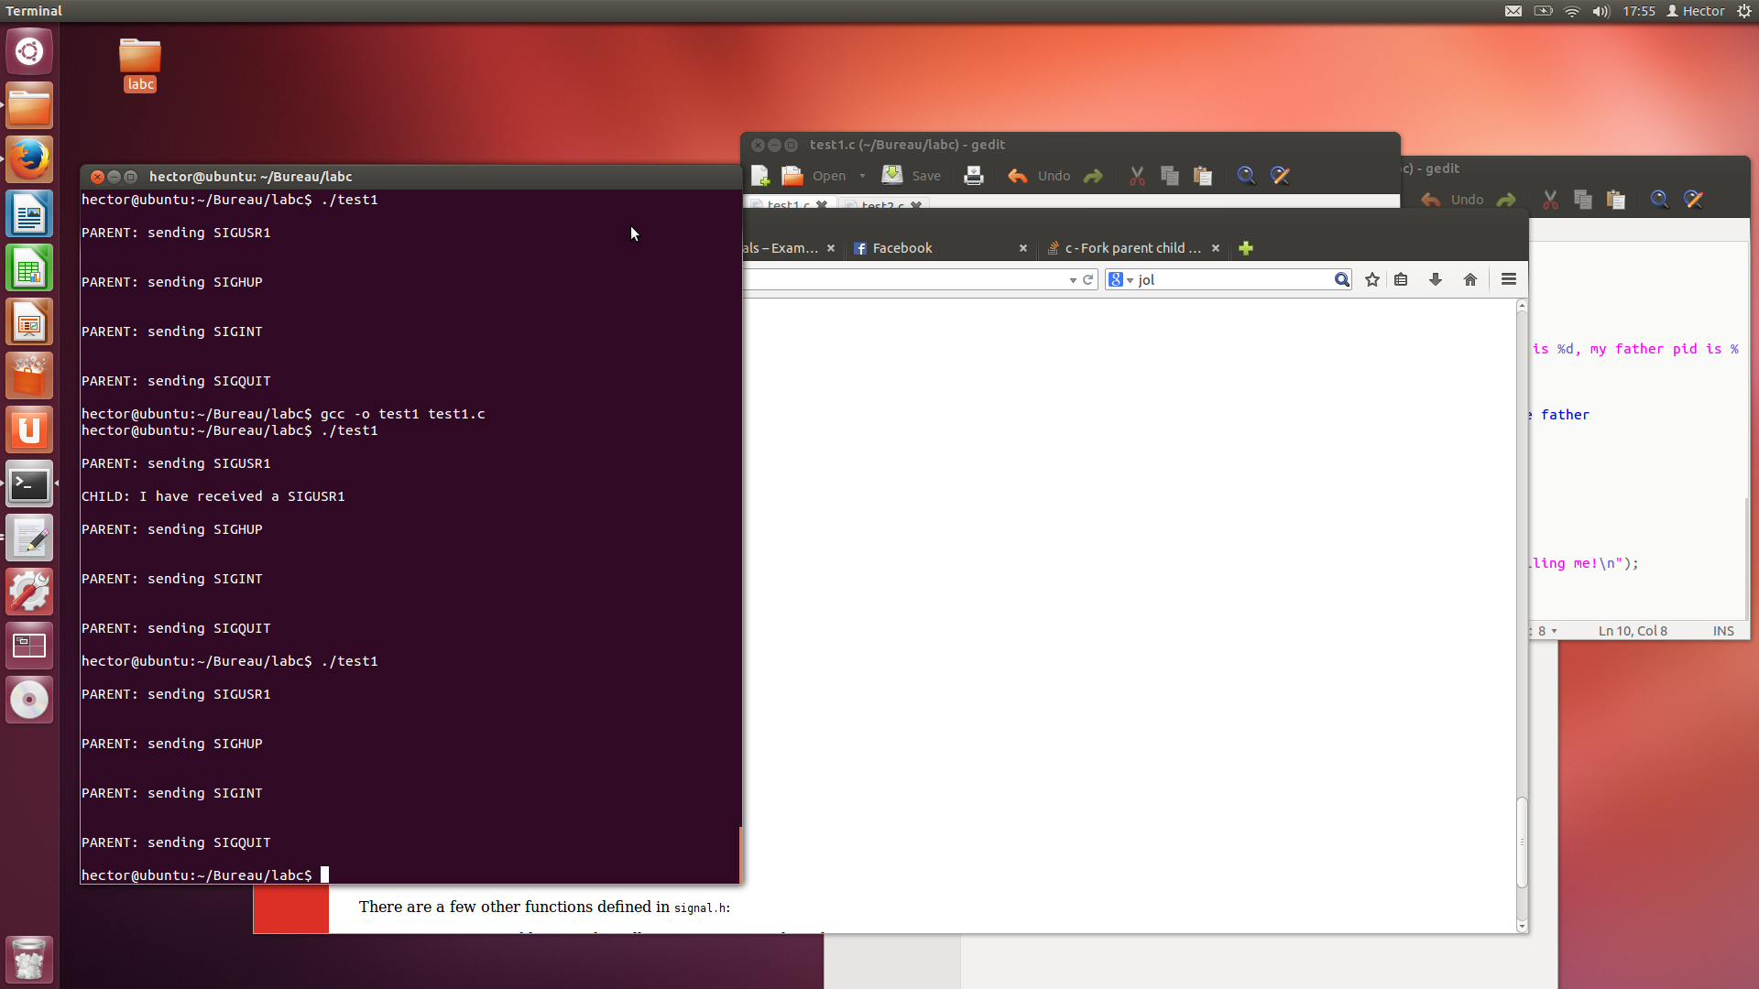Redo in the rear gedit window
1759x989 pixels.
pyautogui.click(x=1506, y=199)
